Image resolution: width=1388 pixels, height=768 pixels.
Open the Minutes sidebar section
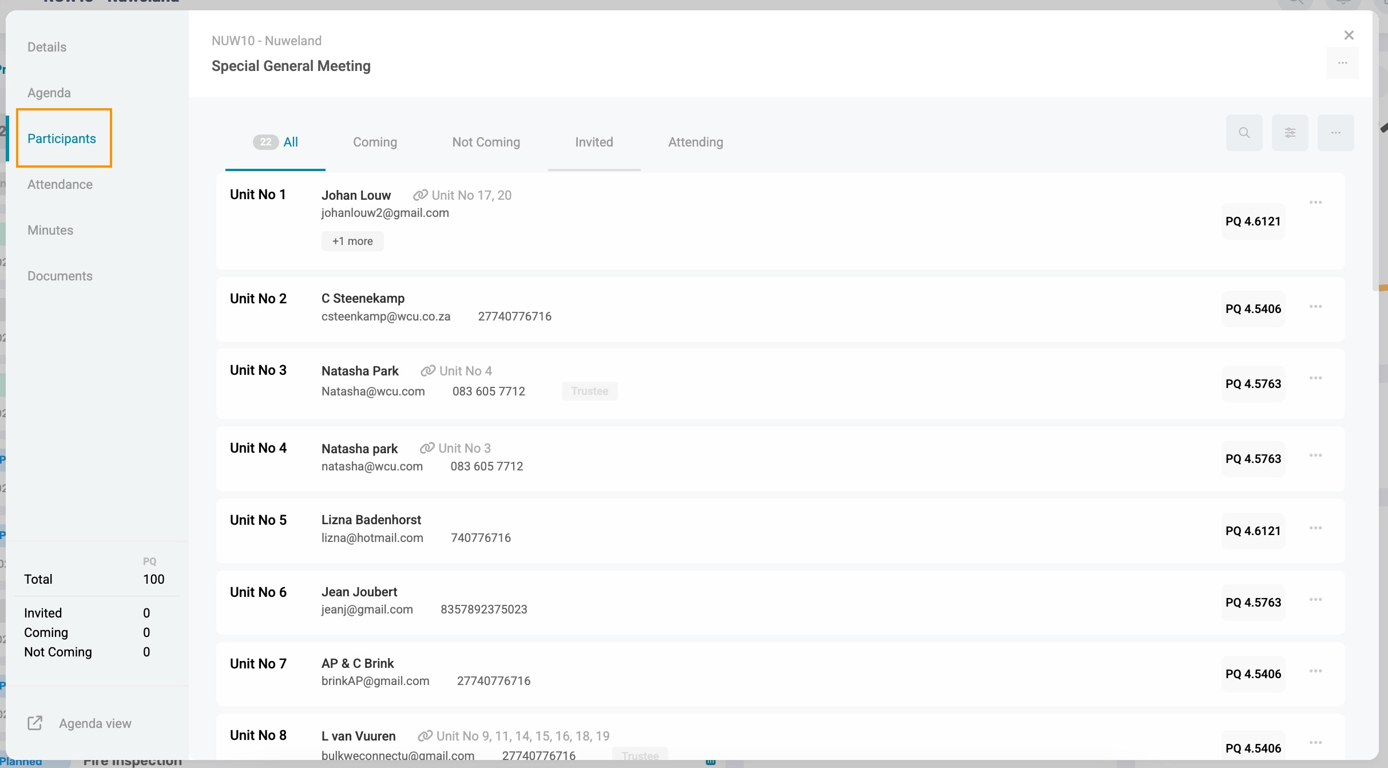(50, 230)
